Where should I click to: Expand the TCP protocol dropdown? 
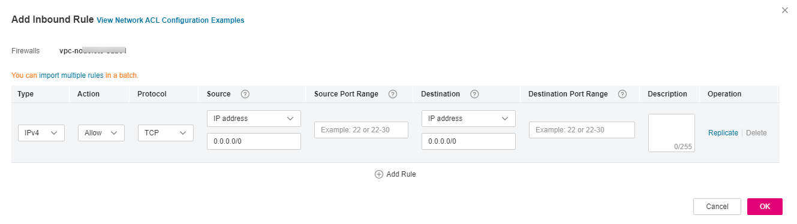(166, 133)
